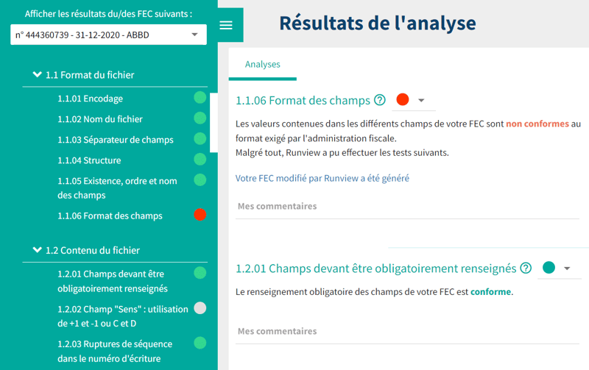589x370 pixels.
Task: Select 1.1.01 Encodage in sidebar
Action: 90,99
